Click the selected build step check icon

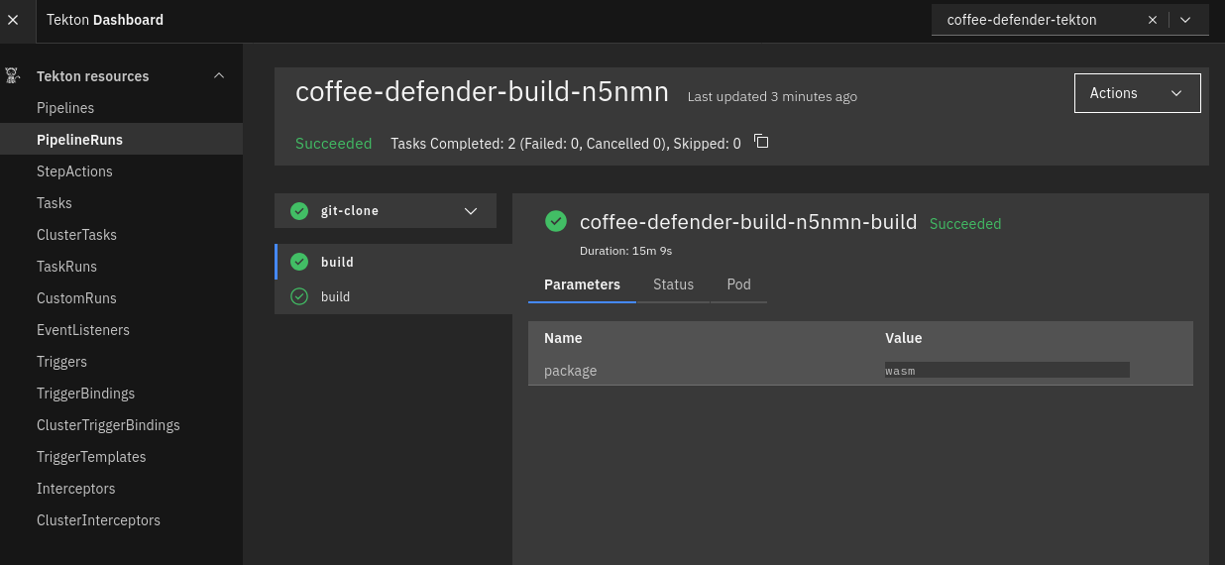299,262
